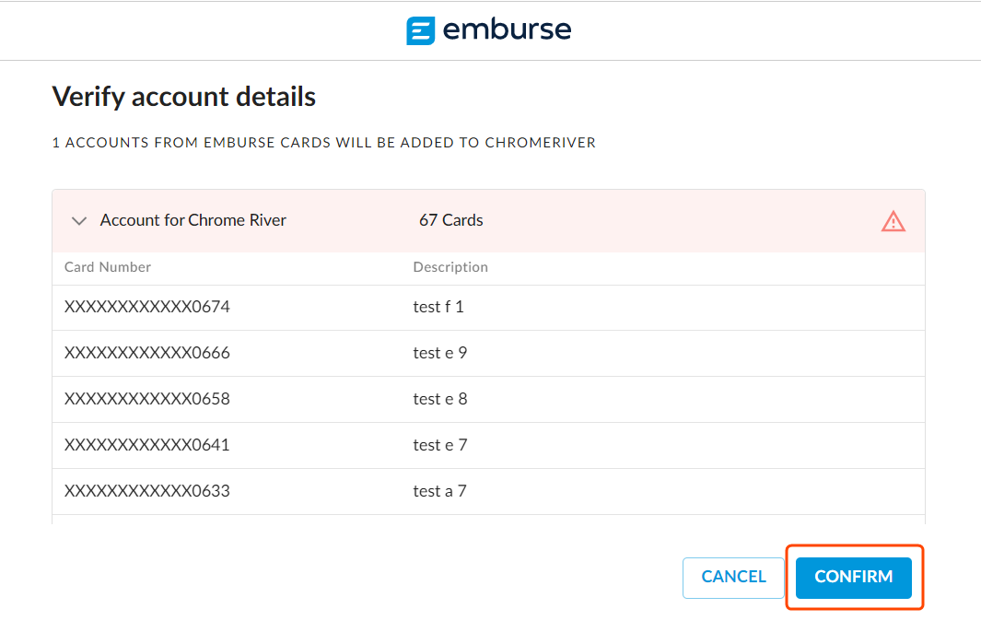Click the 'test f 1' description
This screenshot has height=644, width=981.
[438, 308]
